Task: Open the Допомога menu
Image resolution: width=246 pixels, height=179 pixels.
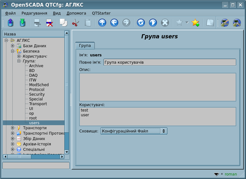Action: [x=76, y=13]
